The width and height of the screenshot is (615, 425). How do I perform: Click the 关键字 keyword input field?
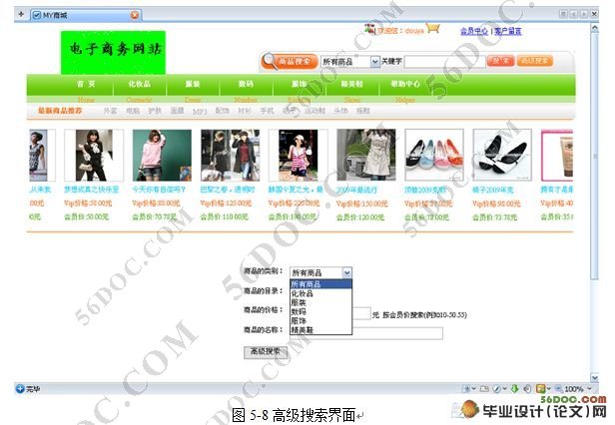pyautogui.click(x=445, y=62)
